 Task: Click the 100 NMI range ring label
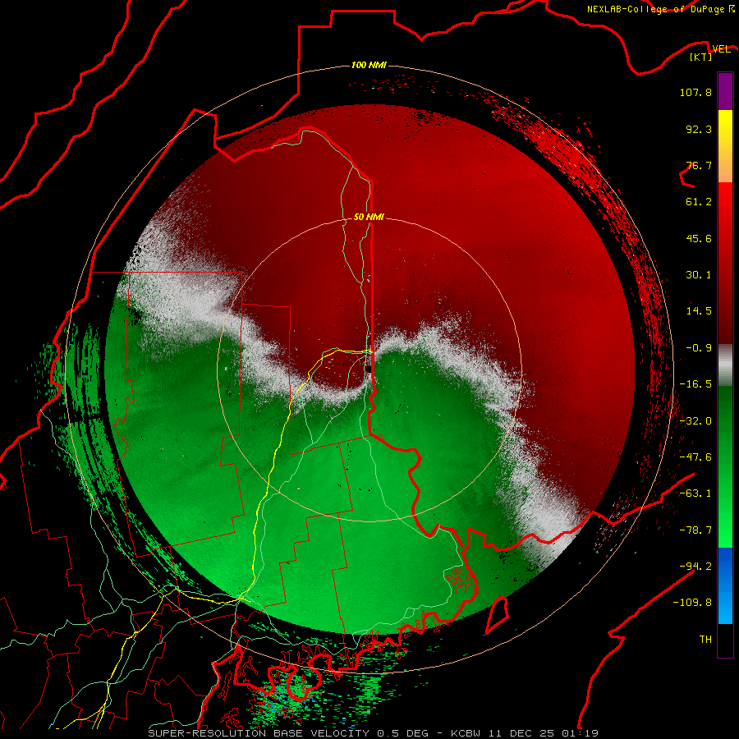(369, 65)
